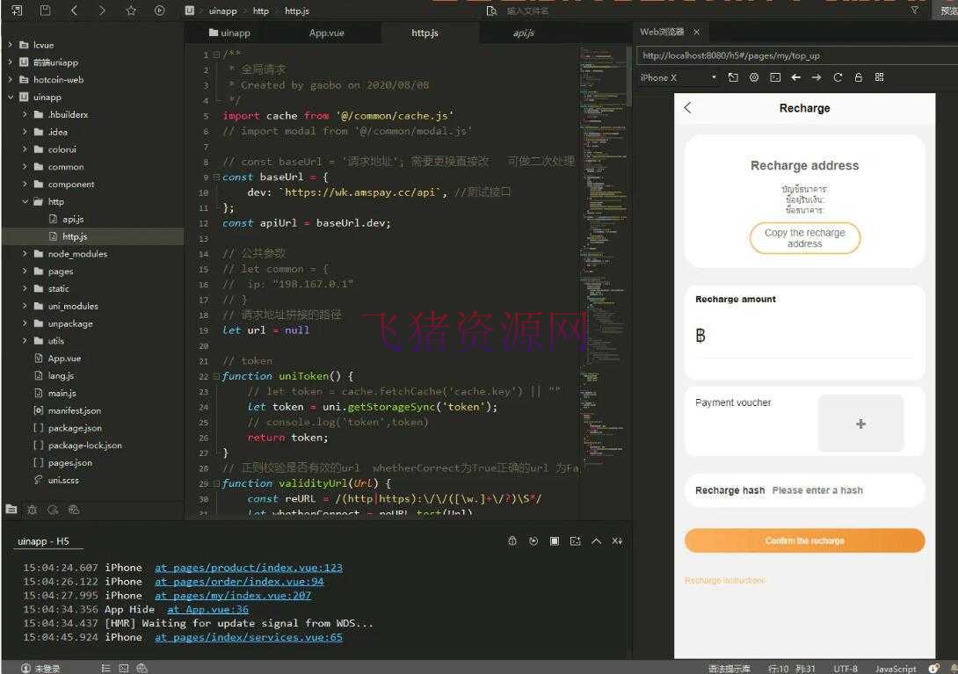Image resolution: width=958 pixels, height=674 pixels.
Task: Click Copy the recharge address button
Action: click(x=805, y=238)
